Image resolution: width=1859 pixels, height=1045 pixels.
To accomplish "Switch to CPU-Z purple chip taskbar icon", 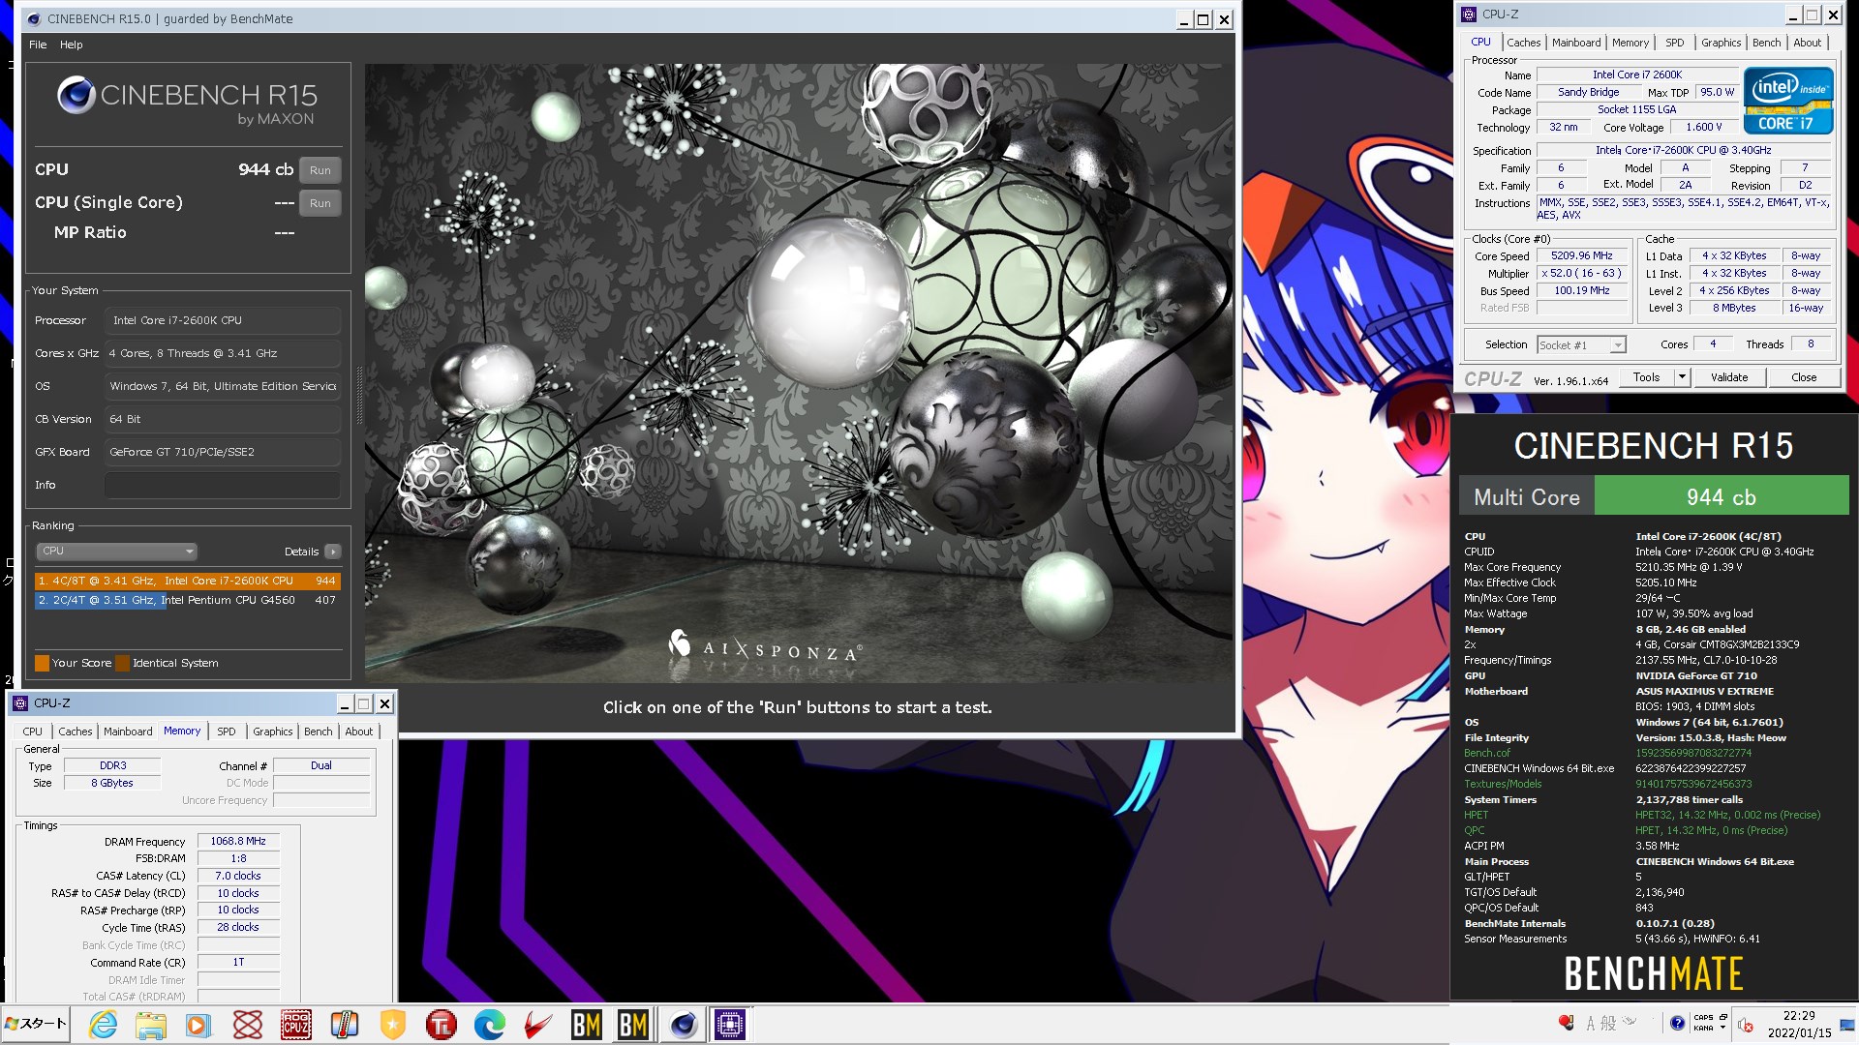I will 730,1025.
